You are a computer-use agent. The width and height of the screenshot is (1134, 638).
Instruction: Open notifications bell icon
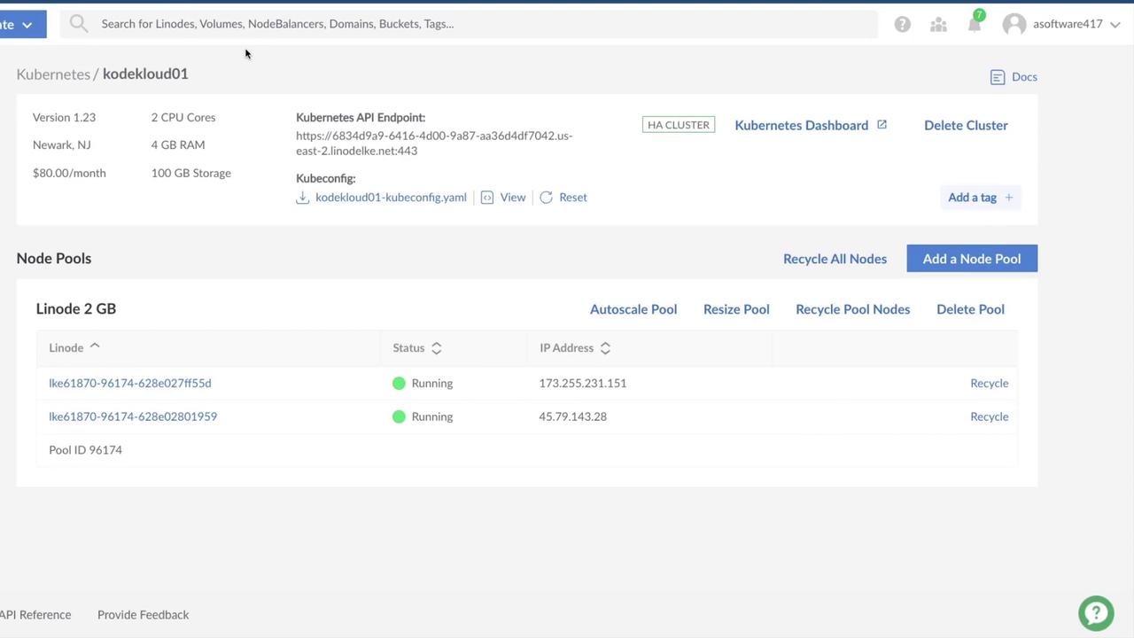[975, 25]
